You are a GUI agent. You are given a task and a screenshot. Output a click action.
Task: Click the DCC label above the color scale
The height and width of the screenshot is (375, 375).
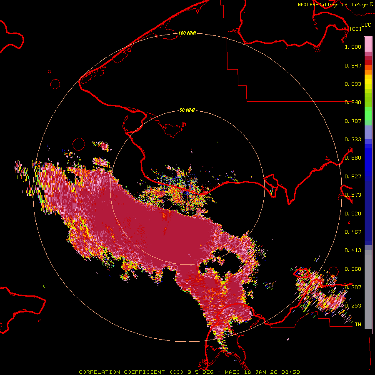tap(366, 25)
